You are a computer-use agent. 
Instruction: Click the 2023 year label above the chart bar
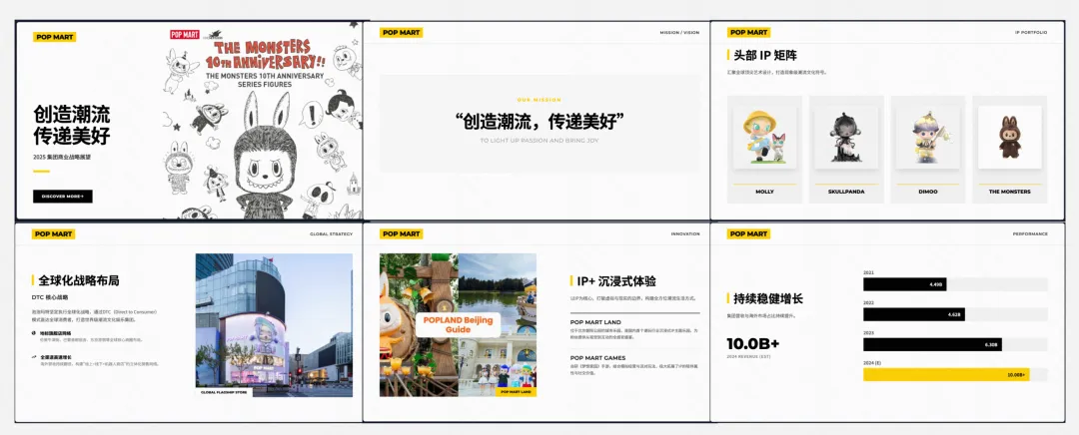[x=868, y=332]
